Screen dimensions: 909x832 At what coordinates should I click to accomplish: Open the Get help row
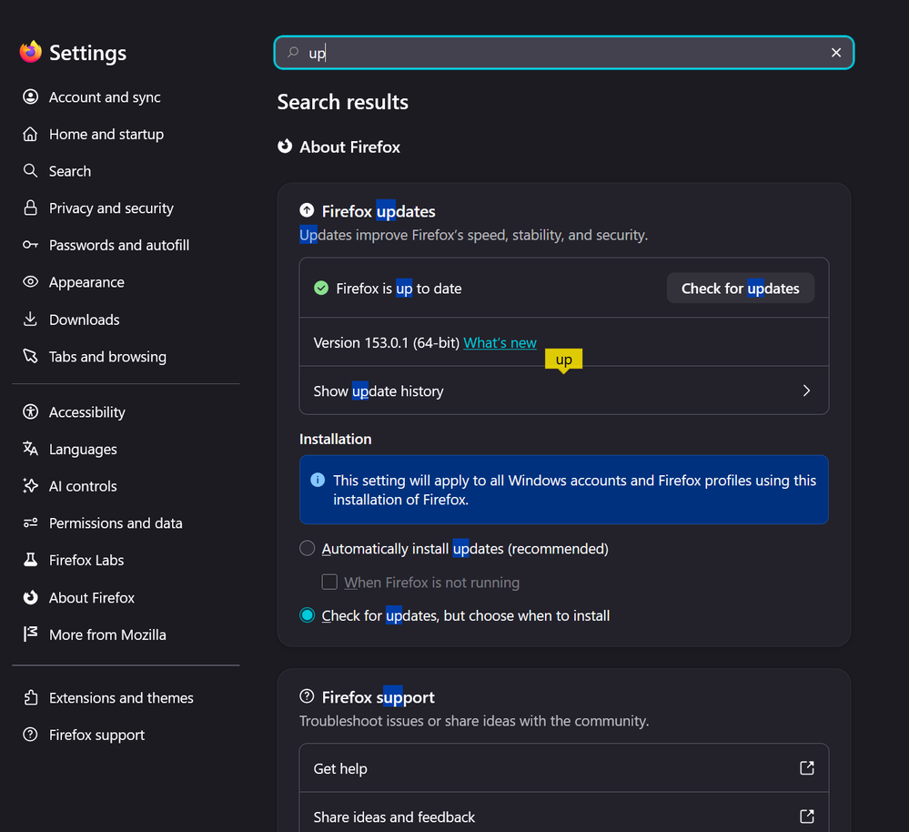[x=563, y=768]
